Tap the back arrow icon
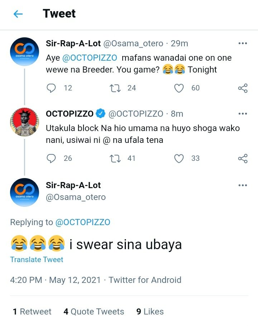This screenshot has height=326, width=258. [x=18, y=14]
